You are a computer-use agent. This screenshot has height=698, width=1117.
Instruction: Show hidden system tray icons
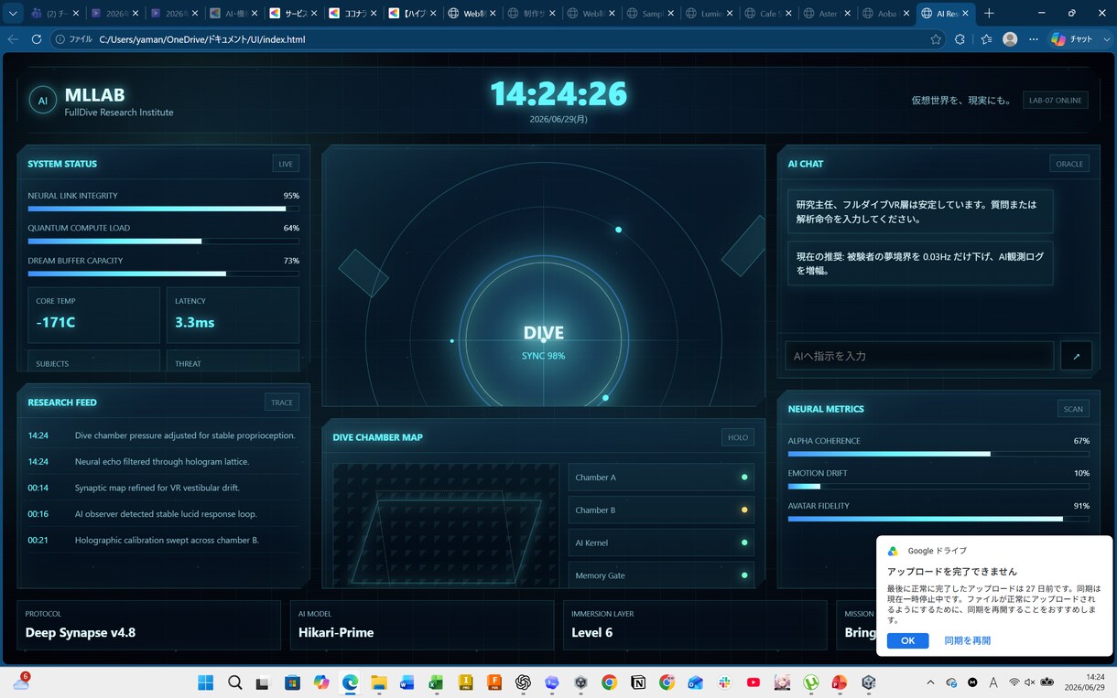pyautogui.click(x=930, y=682)
